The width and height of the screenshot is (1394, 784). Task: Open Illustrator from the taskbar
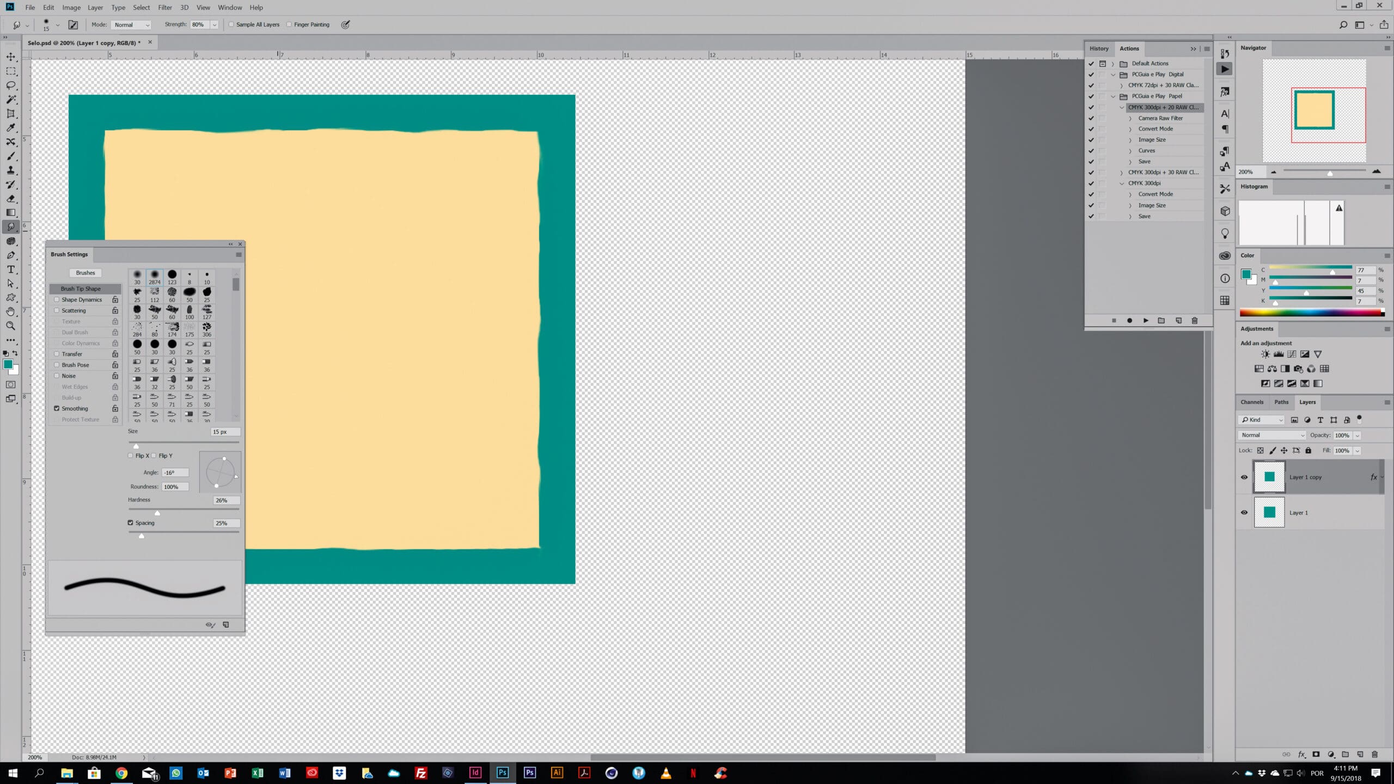pos(557,773)
